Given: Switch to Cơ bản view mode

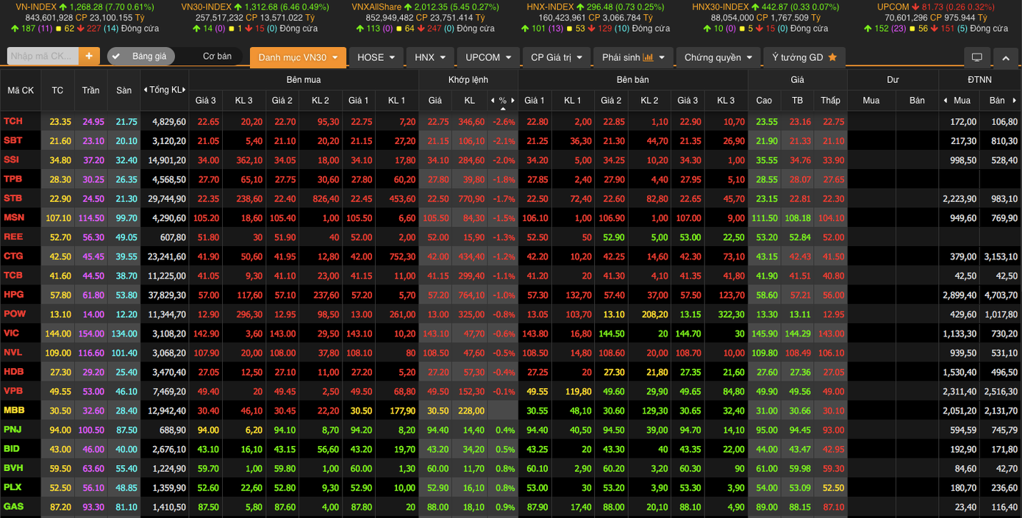Looking at the screenshot, I should tap(217, 57).
